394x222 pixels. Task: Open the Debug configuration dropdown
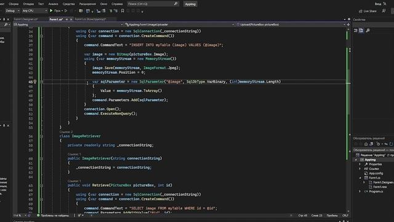click(12, 11)
